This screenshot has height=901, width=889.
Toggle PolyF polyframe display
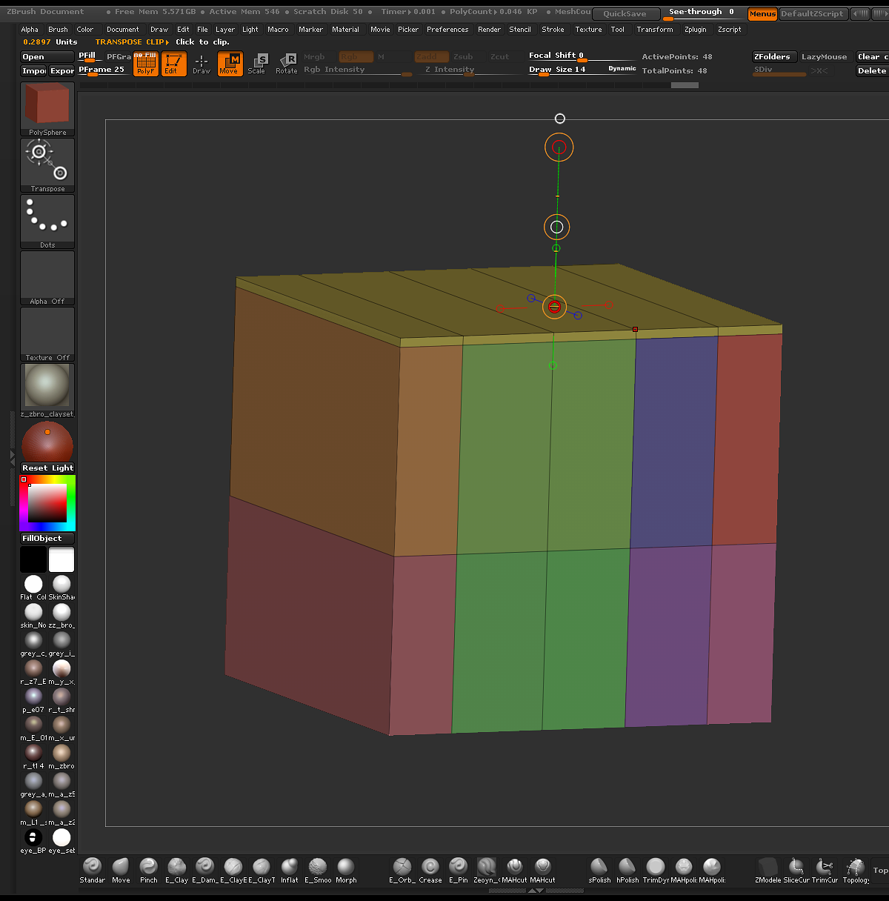[x=146, y=64]
